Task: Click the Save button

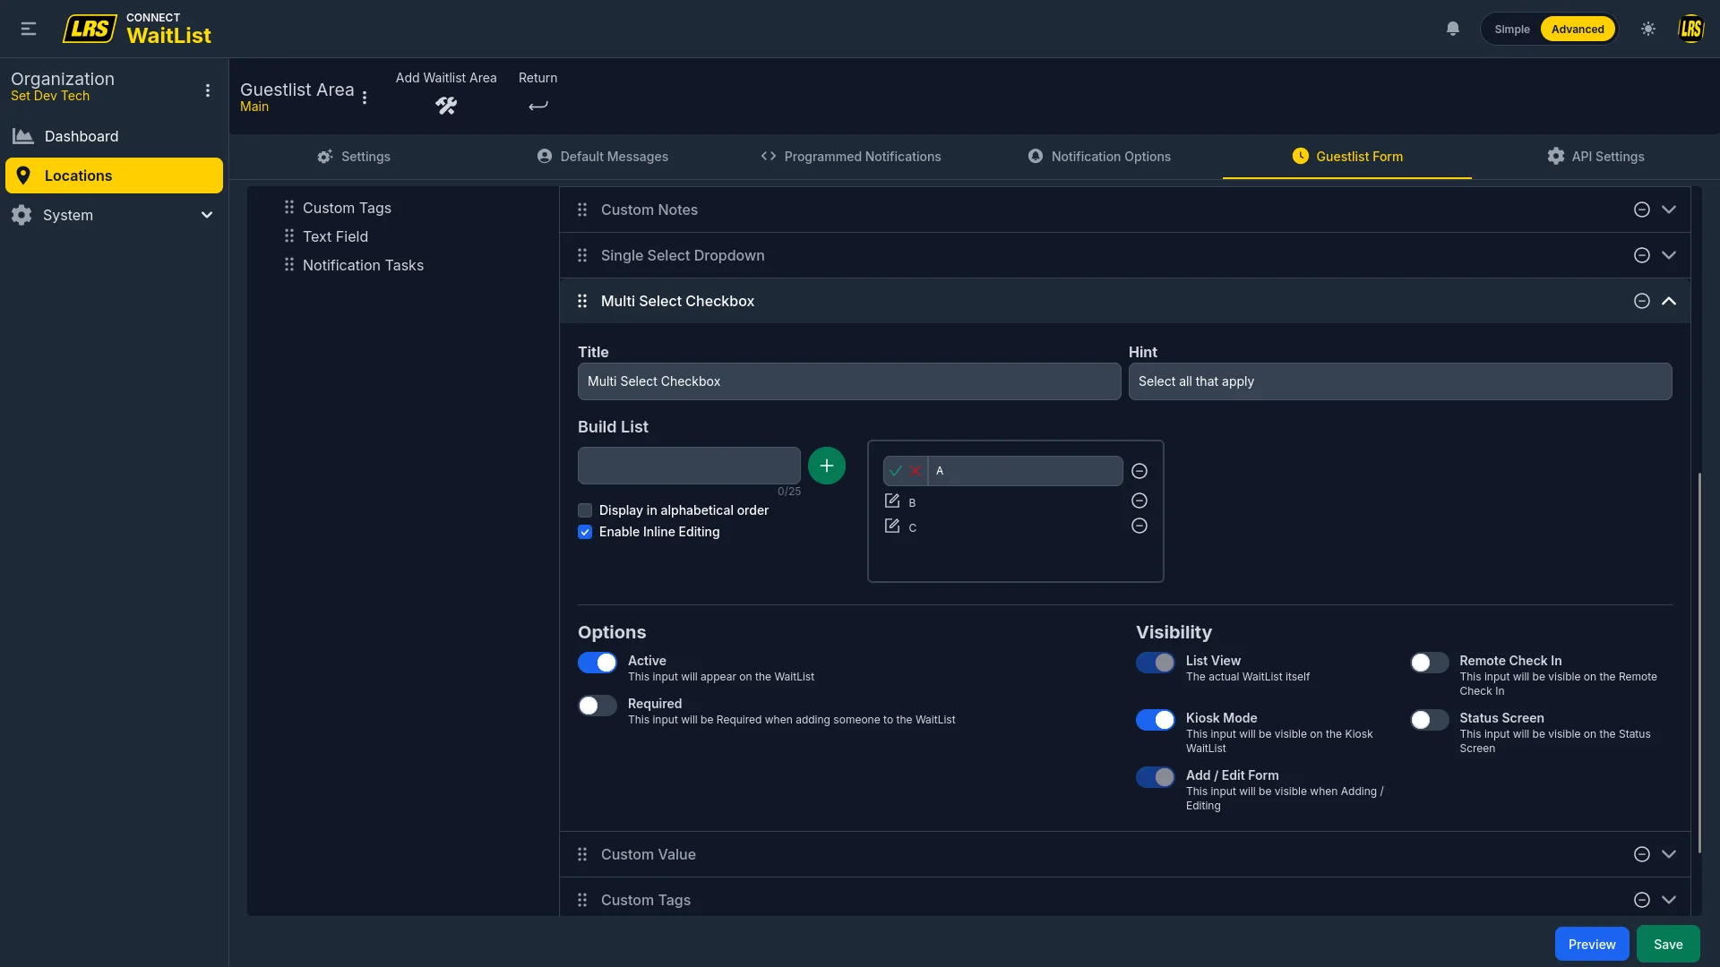Action: [x=1668, y=944]
